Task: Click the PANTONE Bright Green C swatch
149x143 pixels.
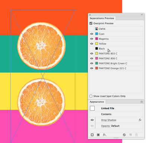Action: click(96, 63)
